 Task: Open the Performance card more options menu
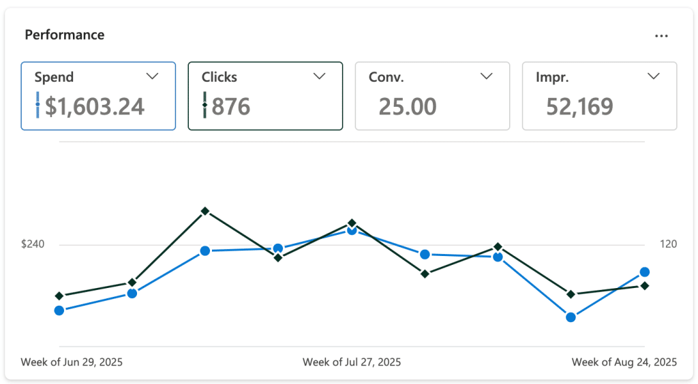click(661, 36)
